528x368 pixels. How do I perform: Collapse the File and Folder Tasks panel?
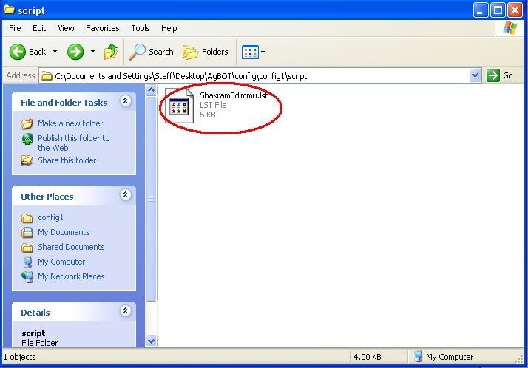coord(125,101)
